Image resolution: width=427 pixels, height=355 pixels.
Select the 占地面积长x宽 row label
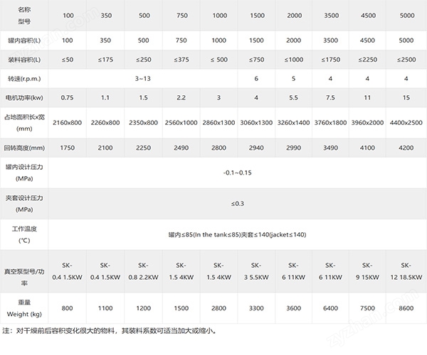coord(24,121)
